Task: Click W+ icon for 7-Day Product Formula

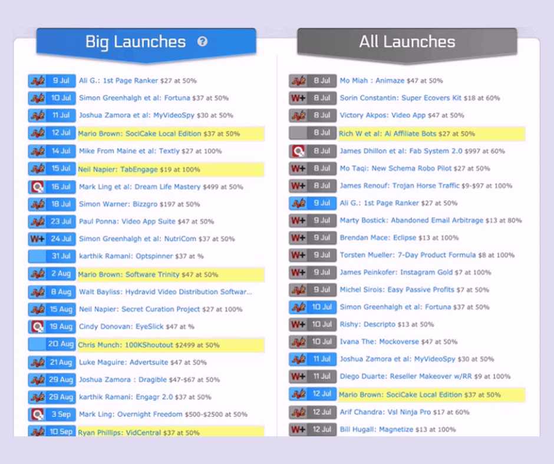Action: [298, 255]
